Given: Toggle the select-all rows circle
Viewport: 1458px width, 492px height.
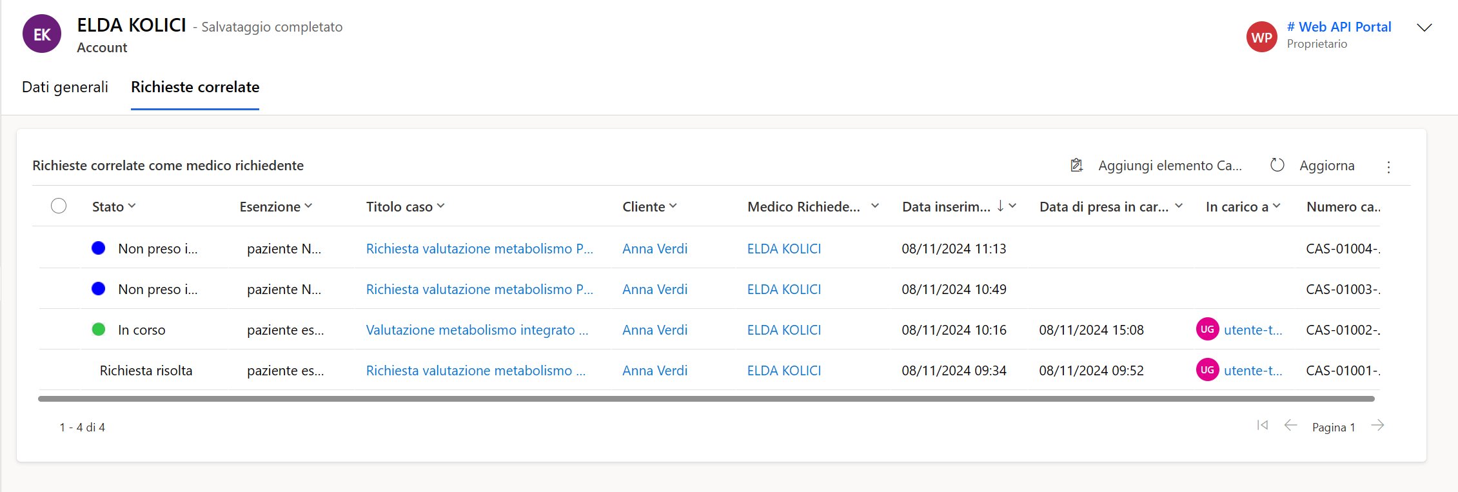Looking at the screenshot, I should click(x=59, y=206).
